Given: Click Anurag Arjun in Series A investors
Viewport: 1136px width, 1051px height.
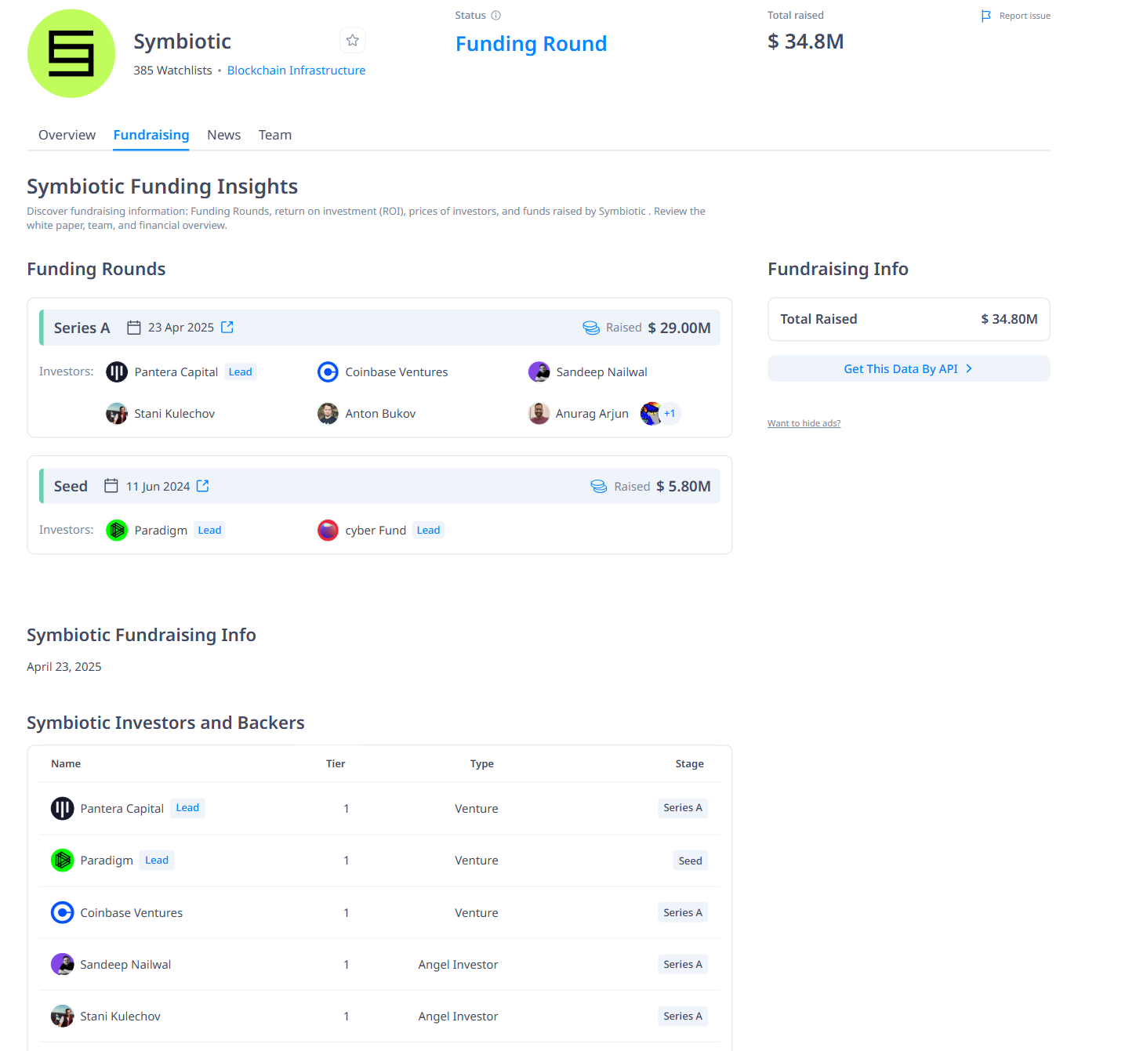Looking at the screenshot, I should point(592,413).
